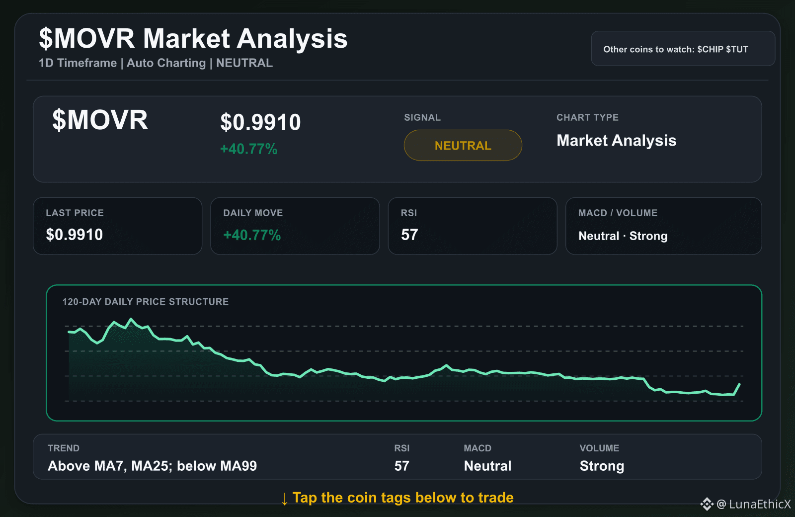This screenshot has height=517, width=795.
Task: Select the LAST PRICE card
Action: 117,226
